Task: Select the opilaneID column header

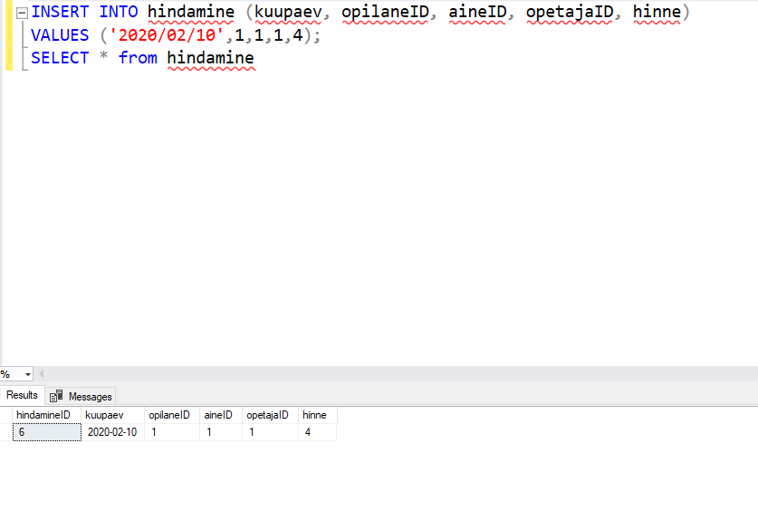Action: click(172, 415)
